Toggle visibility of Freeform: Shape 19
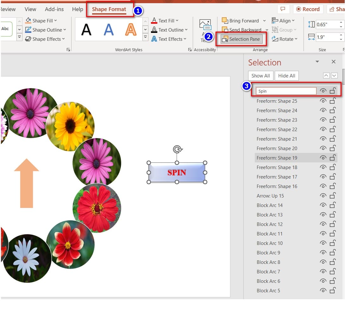Screen dimensions: 345x316 [323, 158]
